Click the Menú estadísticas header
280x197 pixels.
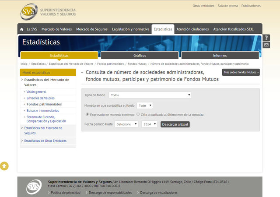click(x=48, y=72)
